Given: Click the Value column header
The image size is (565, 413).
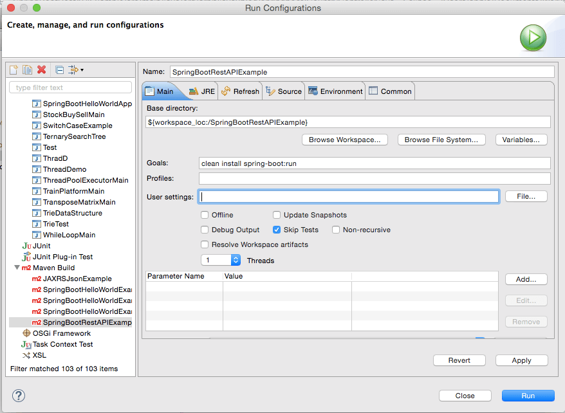Looking at the screenshot, I should pos(287,276).
